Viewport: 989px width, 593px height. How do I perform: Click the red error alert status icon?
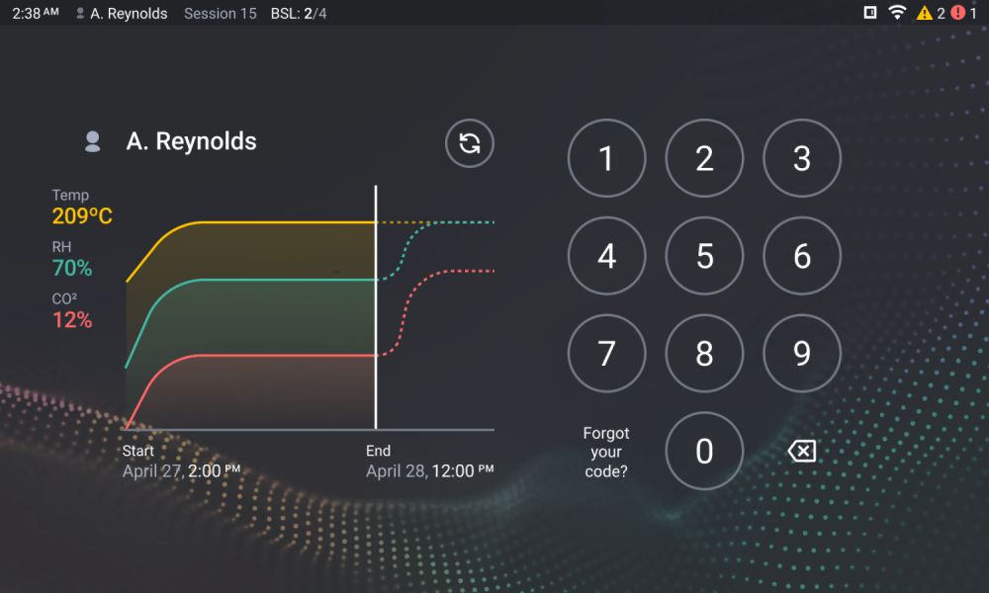[957, 14]
